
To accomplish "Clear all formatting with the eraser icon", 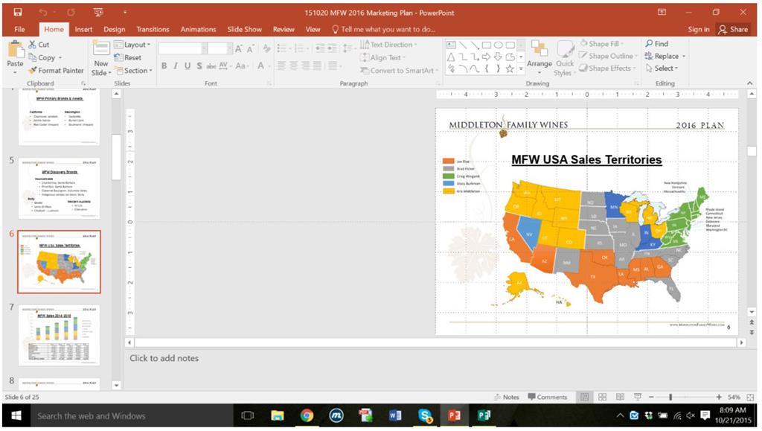I will point(266,48).
